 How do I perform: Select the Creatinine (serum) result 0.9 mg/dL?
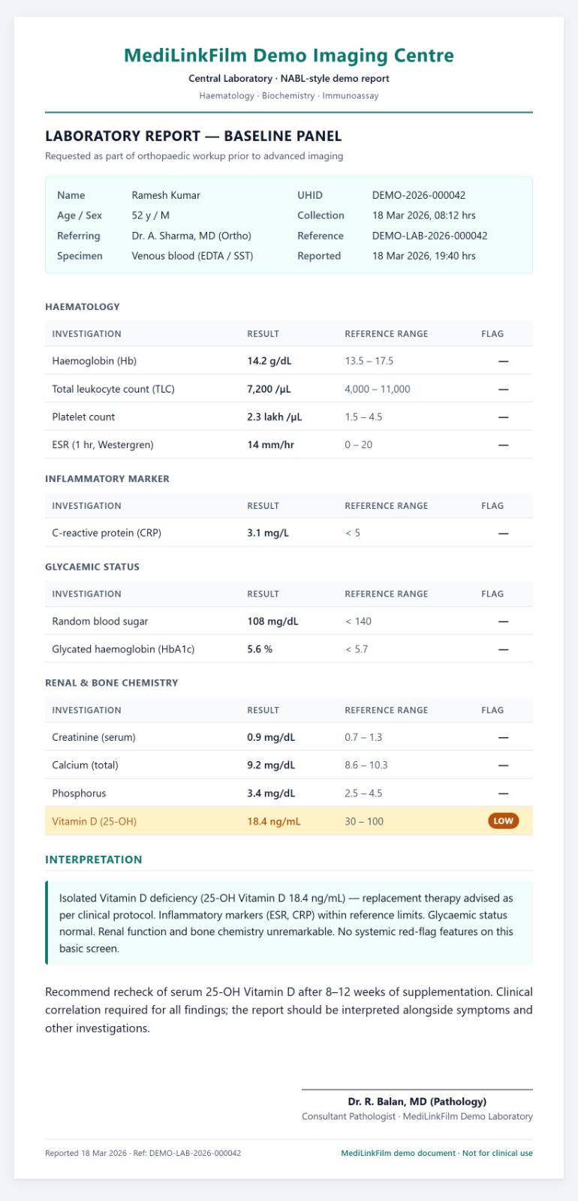click(271, 737)
